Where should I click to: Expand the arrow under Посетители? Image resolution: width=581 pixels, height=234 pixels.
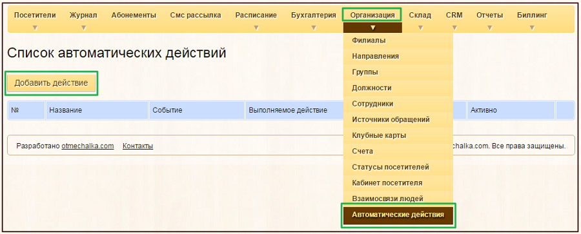pyautogui.click(x=35, y=28)
